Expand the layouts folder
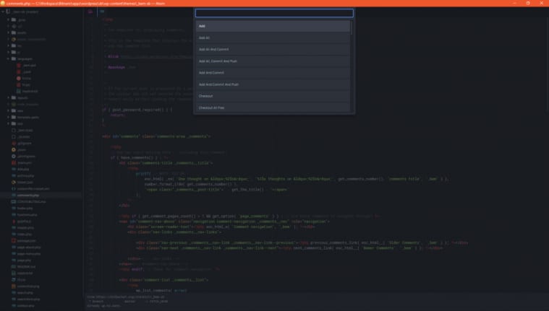Viewport: 549px width, 311px height. click(x=9, y=97)
